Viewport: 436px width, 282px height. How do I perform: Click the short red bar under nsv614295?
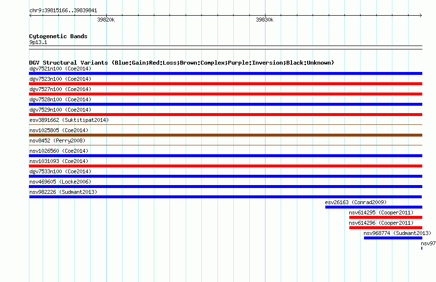pos(386,217)
